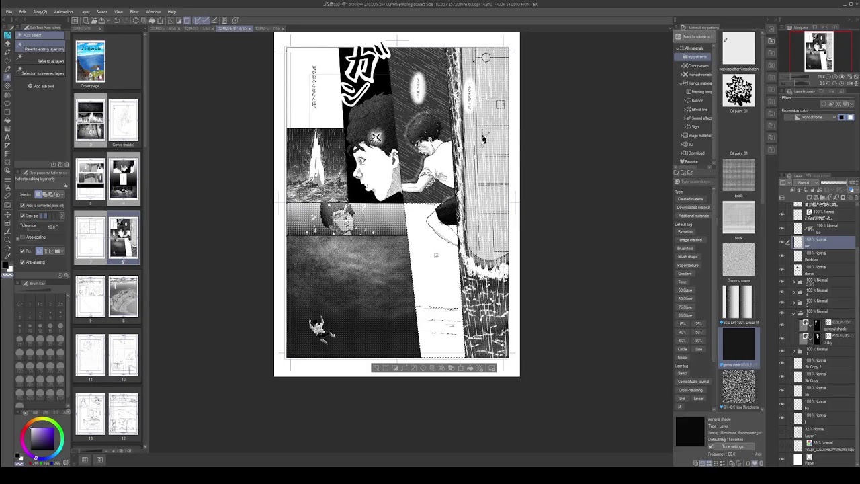
Task: Select the 60.0Line tag button
Action: pos(685,290)
